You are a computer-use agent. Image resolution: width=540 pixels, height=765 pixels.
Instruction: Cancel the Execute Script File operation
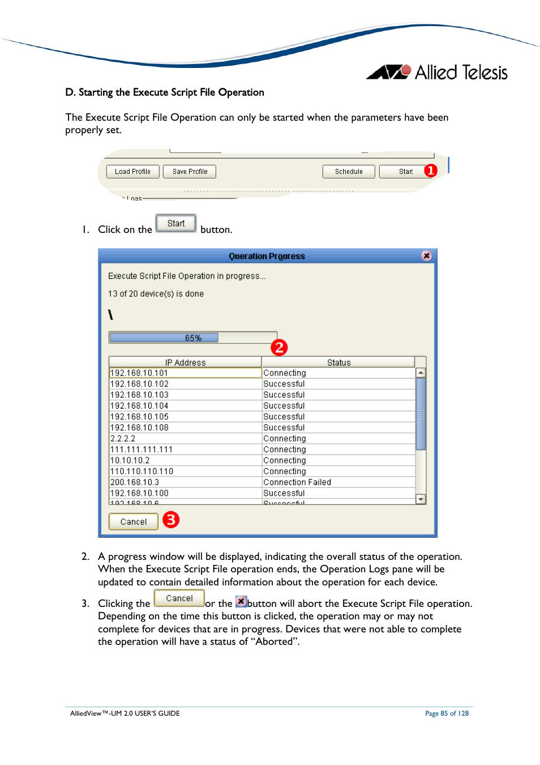(134, 522)
